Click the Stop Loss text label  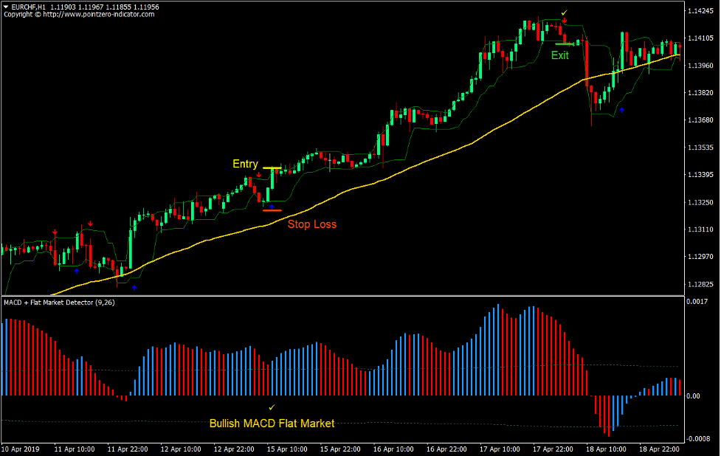point(313,224)
